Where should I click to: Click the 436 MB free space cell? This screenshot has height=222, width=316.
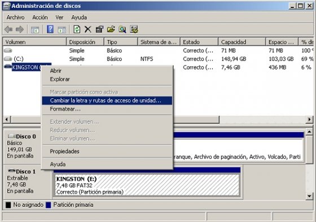277,67
